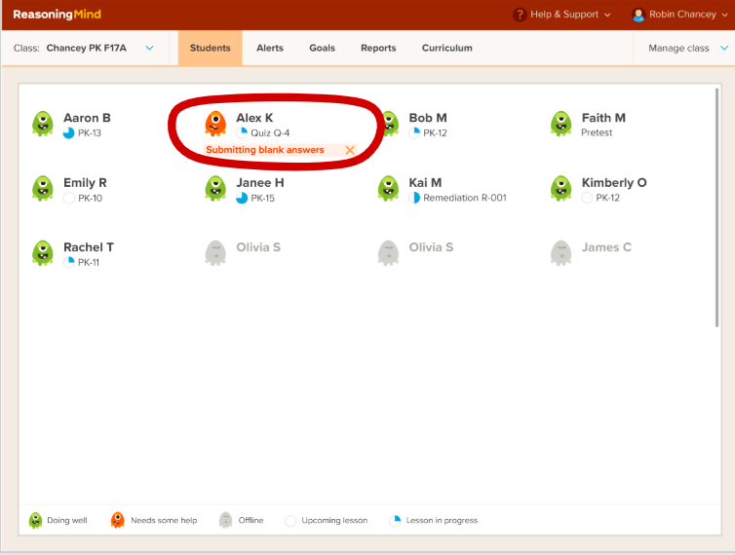
Task: Open Kai M's monster avatar
Action: [x=388, y=189]
